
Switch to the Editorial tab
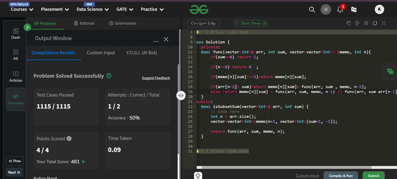(84, 23)
